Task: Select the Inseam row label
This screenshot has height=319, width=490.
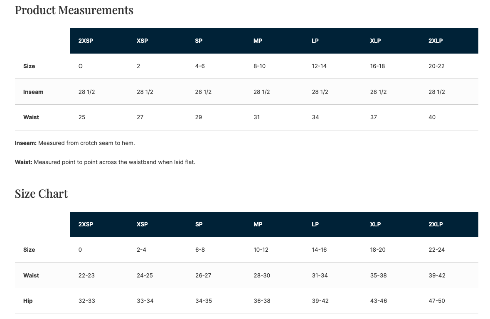Action: pos(33,92)
